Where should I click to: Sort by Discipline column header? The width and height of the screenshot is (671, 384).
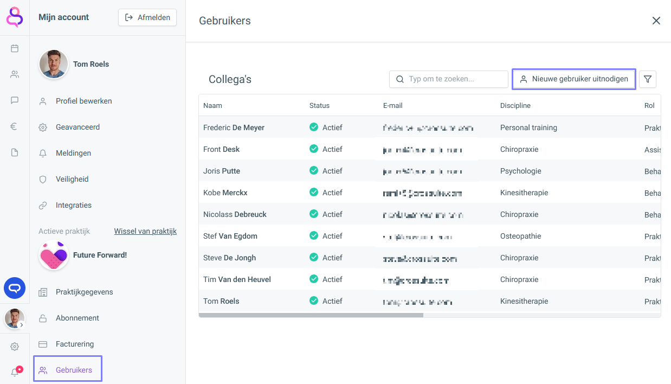coord(515,106)
